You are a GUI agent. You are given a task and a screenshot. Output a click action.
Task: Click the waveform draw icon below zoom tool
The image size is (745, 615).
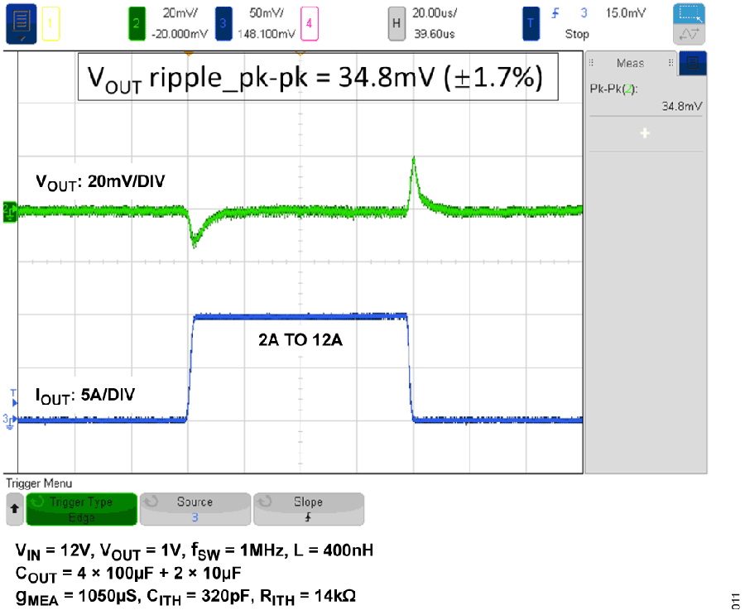(688, 34)
